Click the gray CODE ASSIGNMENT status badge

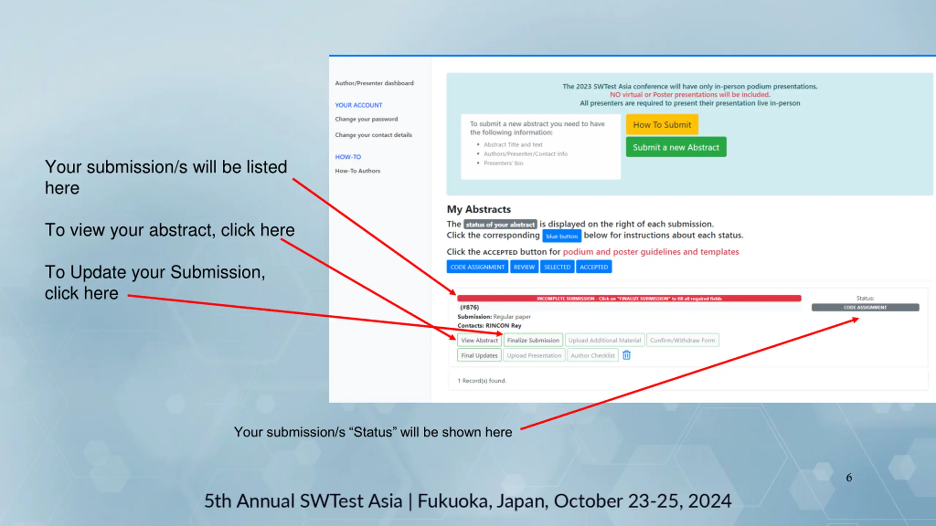(x=865, y=308)
